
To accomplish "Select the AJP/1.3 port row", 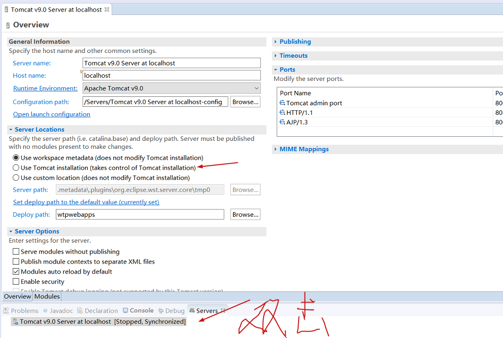I will tap(390, 122).
